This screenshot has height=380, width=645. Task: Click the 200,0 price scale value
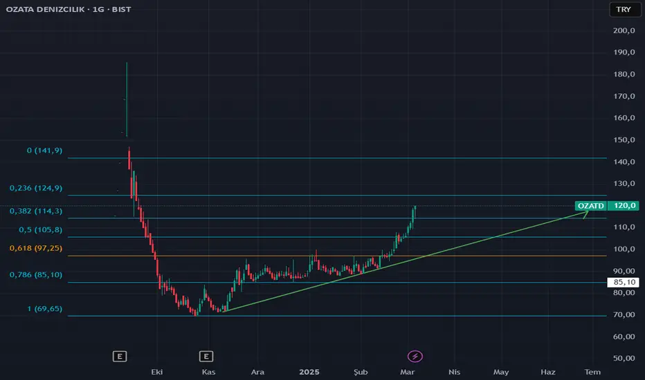pos(624,30)
